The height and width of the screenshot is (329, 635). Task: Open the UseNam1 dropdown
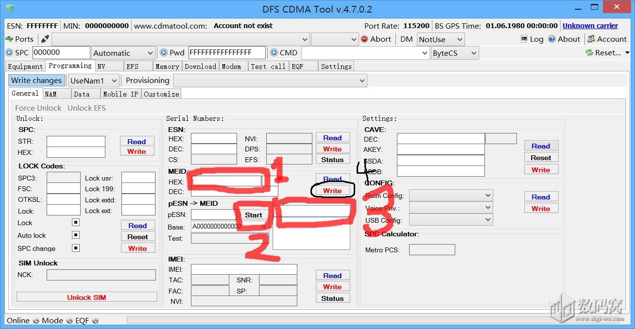click(94, 81)
